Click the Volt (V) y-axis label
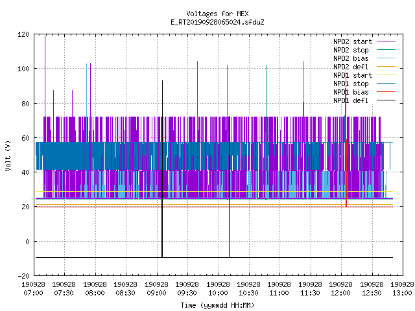 click(x=8, y=155)
